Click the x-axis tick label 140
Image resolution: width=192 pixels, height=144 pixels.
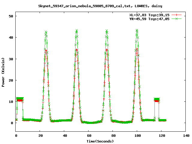coord(186,136)
